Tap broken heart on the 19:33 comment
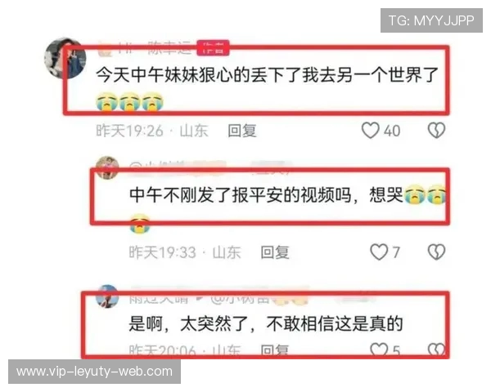The image size is (491, 392). click(x=436, y=252)
